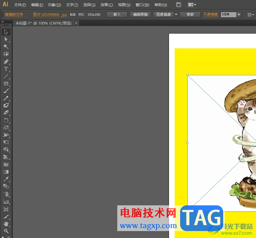Open the 视图(V) menu
This screenshot has width=256, height=238.
coord(124,5)
